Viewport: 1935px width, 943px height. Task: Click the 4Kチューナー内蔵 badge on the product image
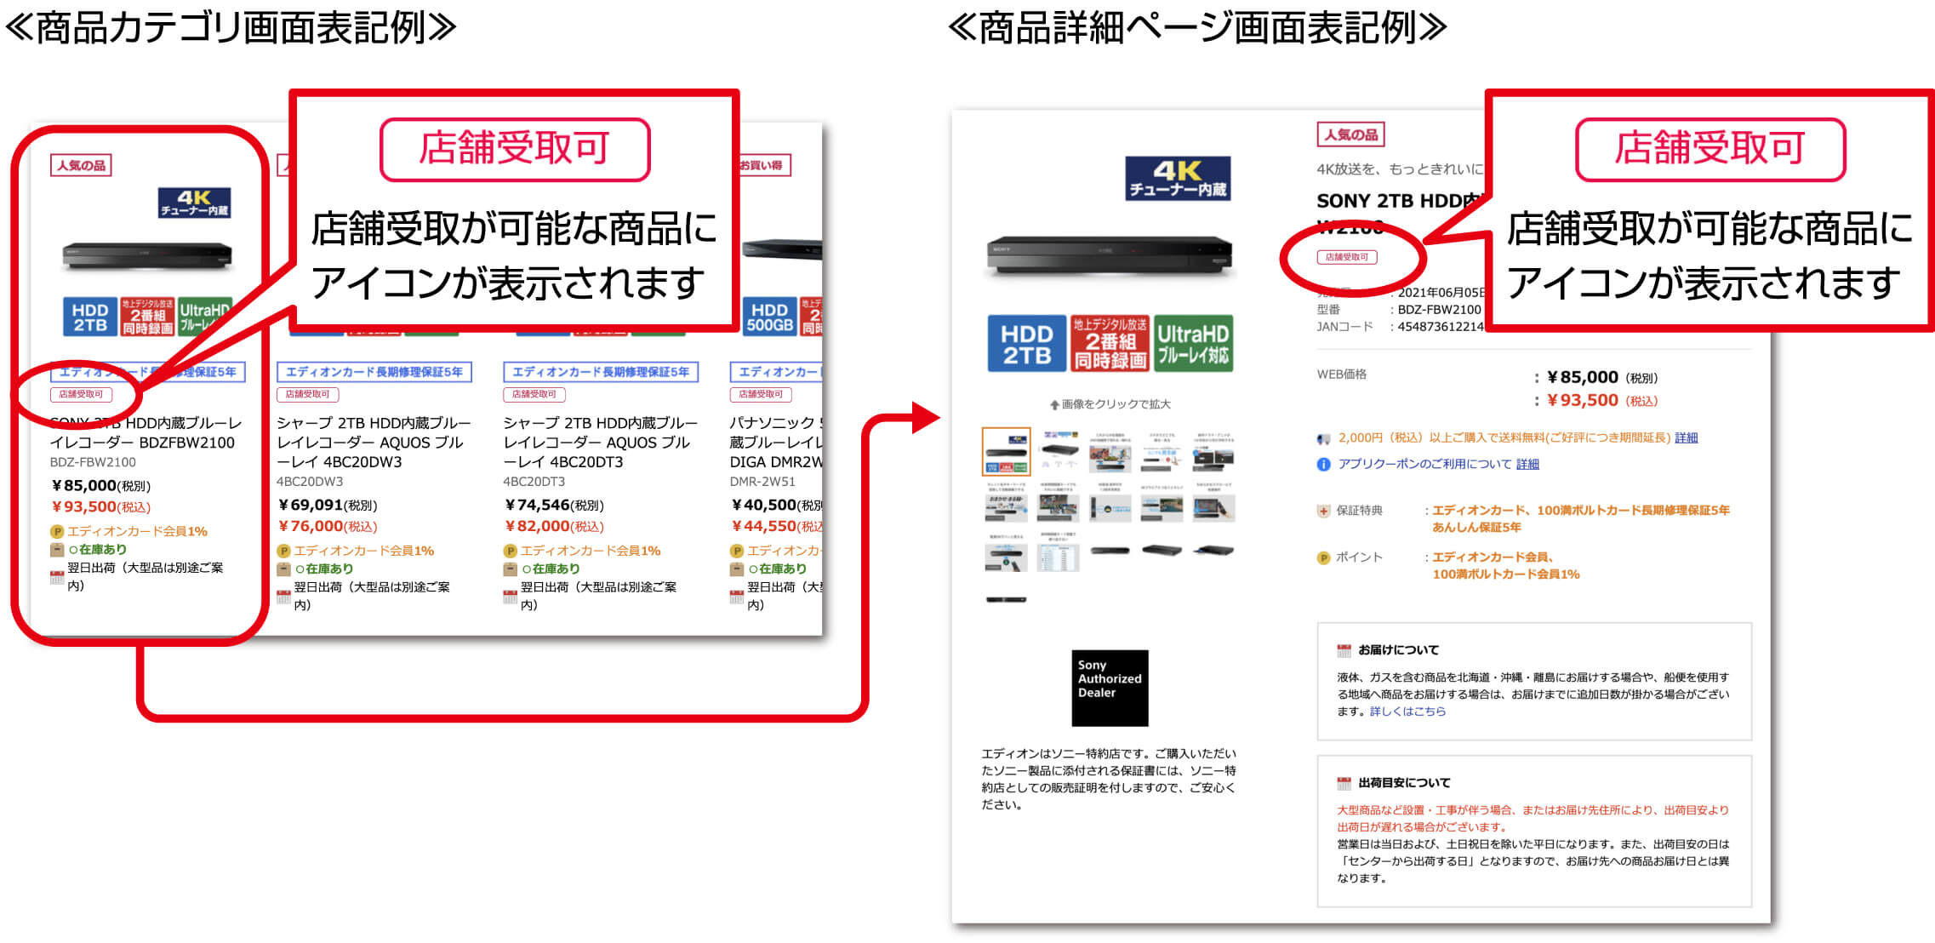[1179, 176]
